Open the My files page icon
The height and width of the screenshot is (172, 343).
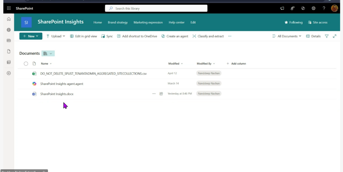pyautogui.click(x=9, y=51)
